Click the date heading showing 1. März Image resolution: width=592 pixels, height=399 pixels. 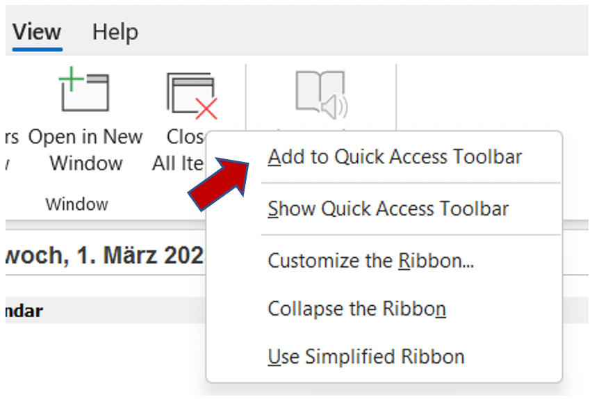(104, 256)
